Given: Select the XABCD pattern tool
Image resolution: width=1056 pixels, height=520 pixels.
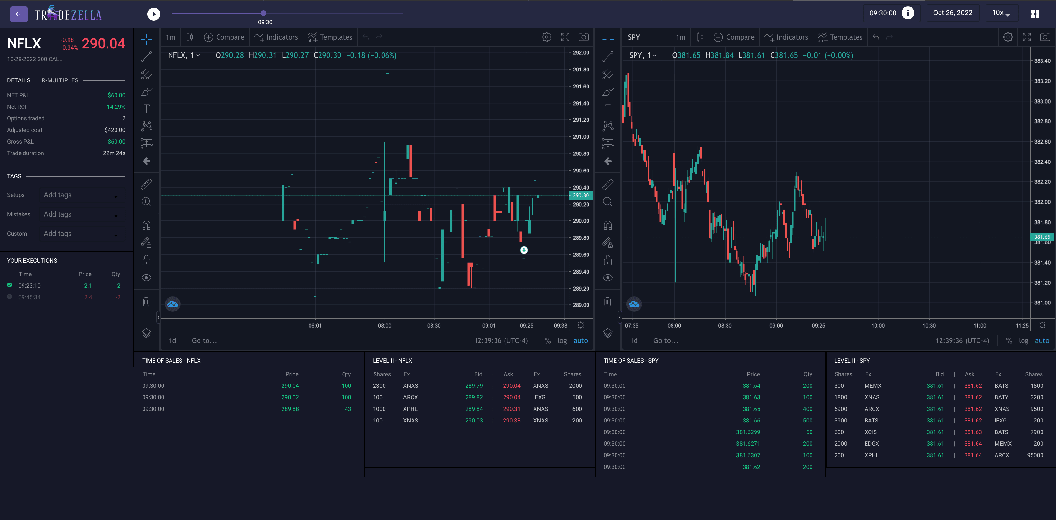Looking at the screenshot, I should tap(146, 126).
